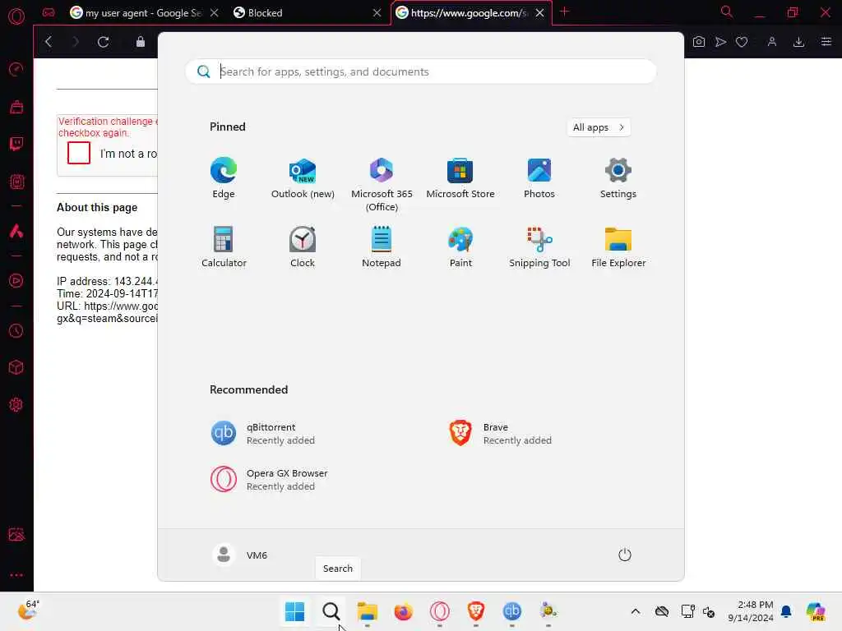
Task: Open clock showing 2:48 PM
Action: [751, 611]
